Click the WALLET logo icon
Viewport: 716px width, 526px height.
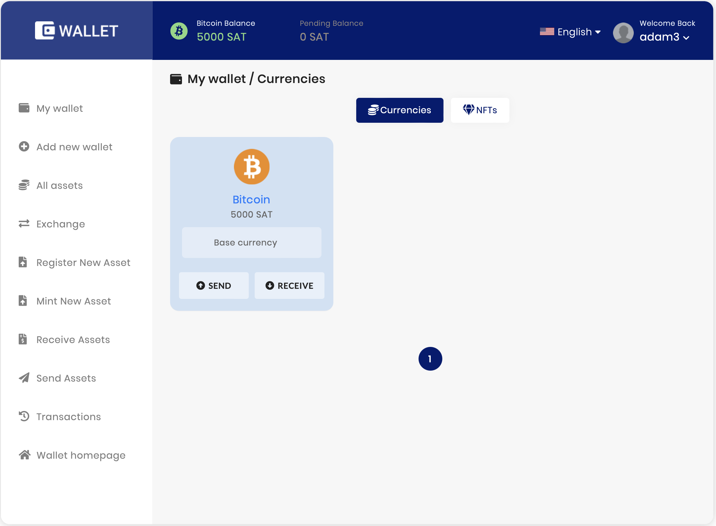click(x=45, y=31)
